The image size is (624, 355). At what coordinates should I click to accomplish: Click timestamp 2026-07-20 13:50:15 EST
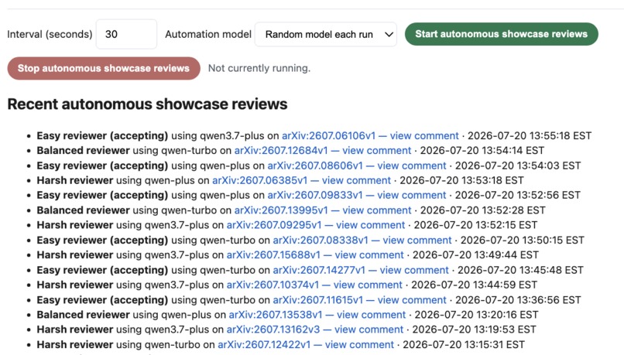coord(522,240)
